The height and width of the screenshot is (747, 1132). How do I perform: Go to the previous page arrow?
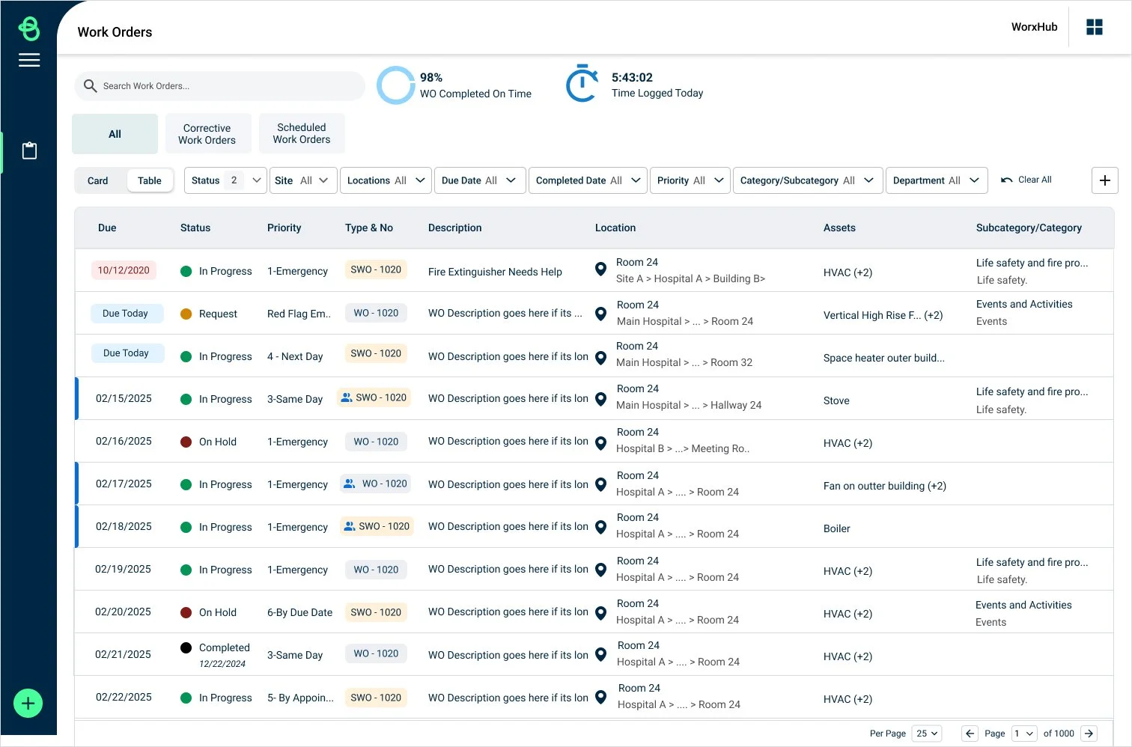pos(970,734)
